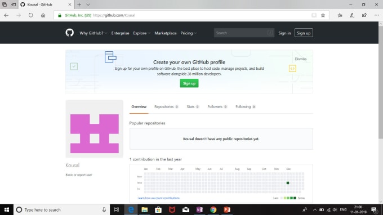This screenshot has height=215, width=383.
Task: Expand the Pricing dropdown
Action: click(188, 33)
